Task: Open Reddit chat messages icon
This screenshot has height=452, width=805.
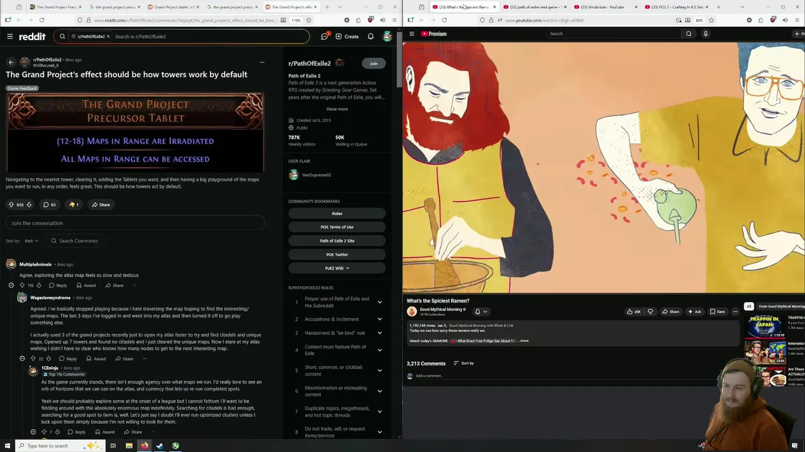Action: (x=325, y=36)
